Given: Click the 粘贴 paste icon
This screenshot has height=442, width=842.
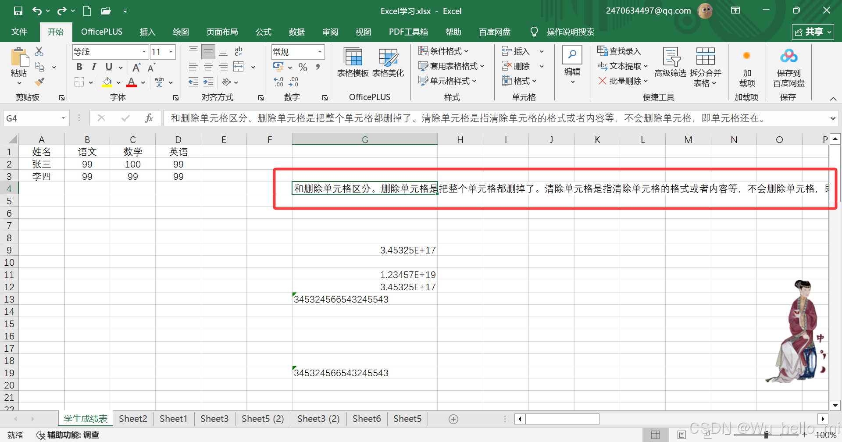Looking at the screenshot, I should click(19, 57).
